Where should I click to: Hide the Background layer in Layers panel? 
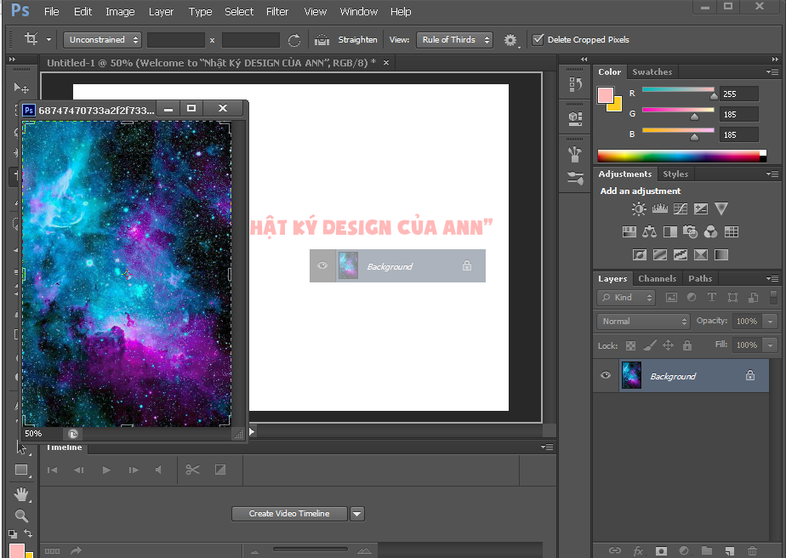coord(606,375)
